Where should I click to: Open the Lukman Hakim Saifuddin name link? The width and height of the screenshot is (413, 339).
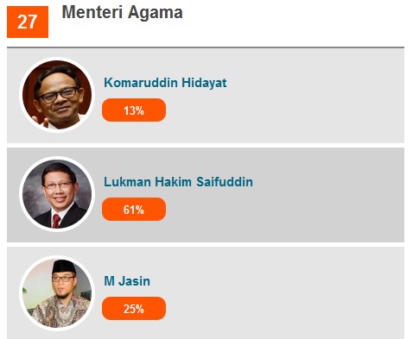pos(179,182)
